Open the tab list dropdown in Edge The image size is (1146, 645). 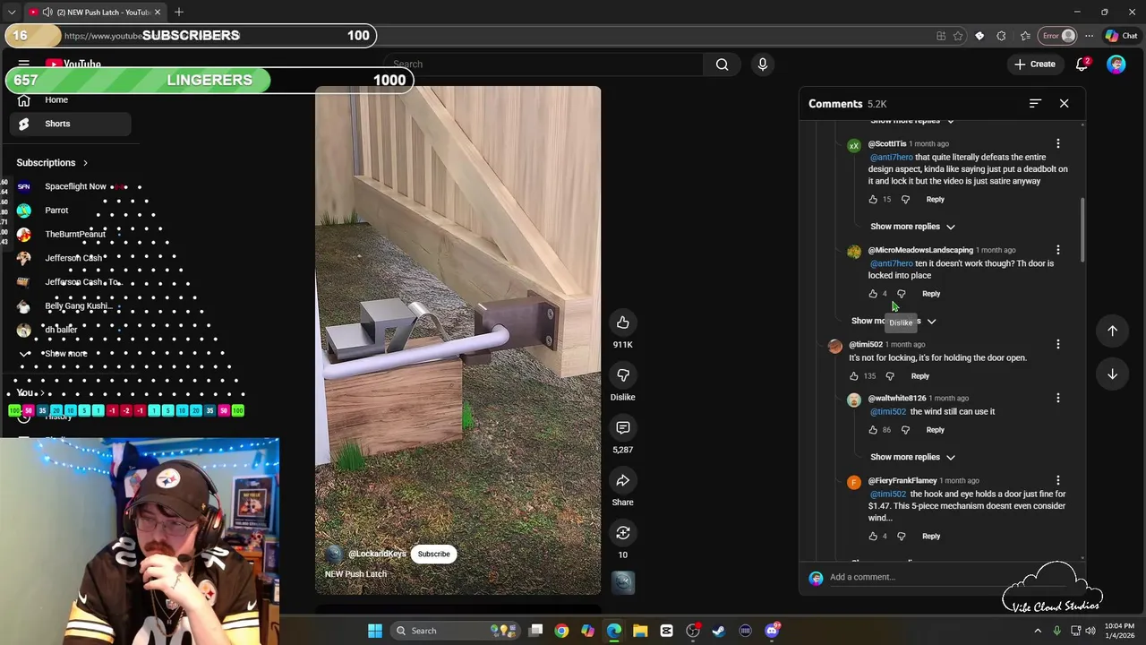pos(12,13)
